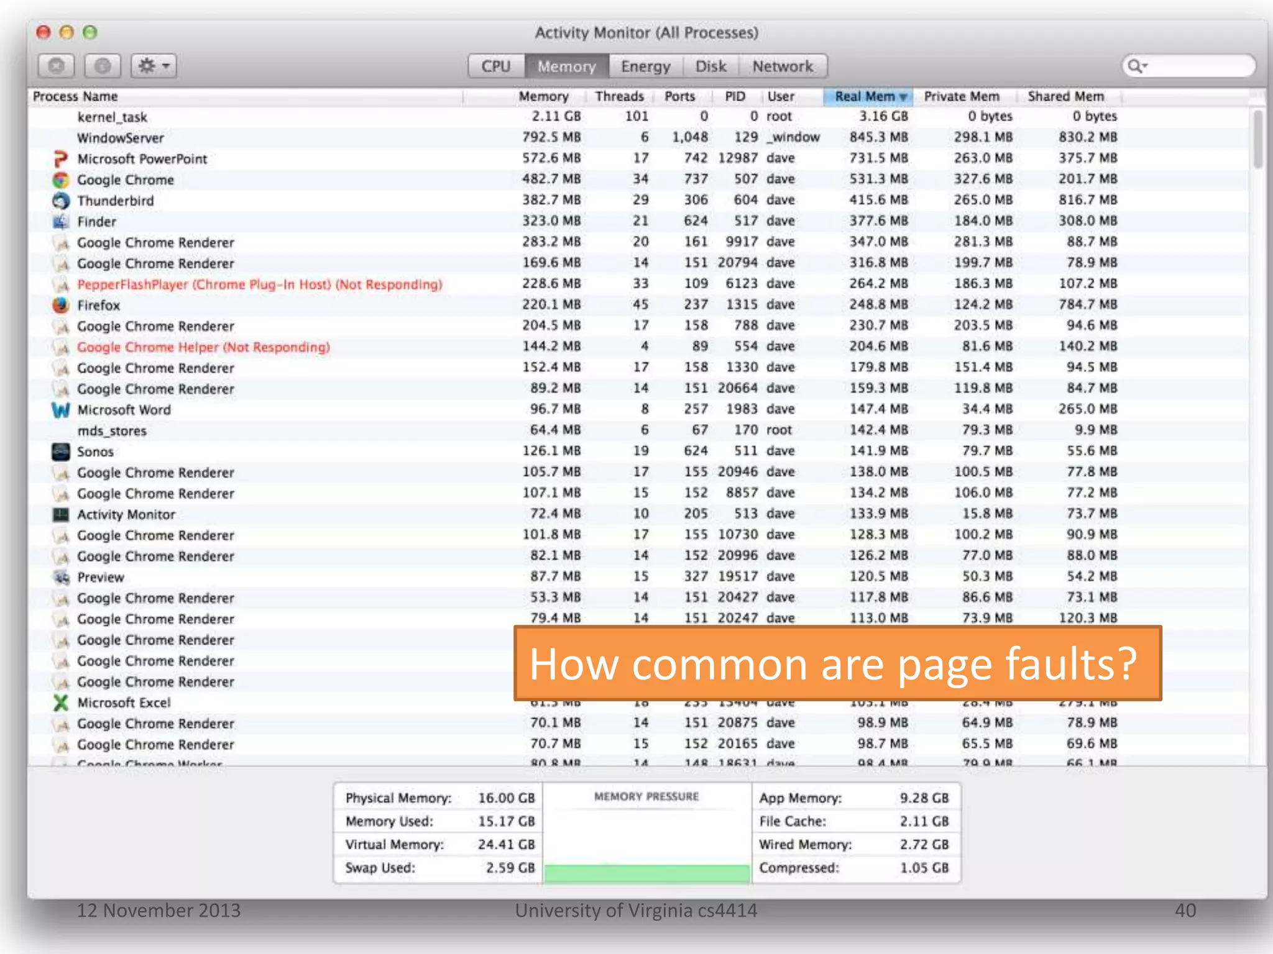Click icon of Chrome Renderer PID 20664

(x=61, y=389)
